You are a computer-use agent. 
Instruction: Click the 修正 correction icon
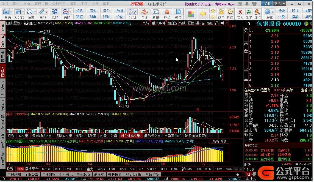click(221, 12)
